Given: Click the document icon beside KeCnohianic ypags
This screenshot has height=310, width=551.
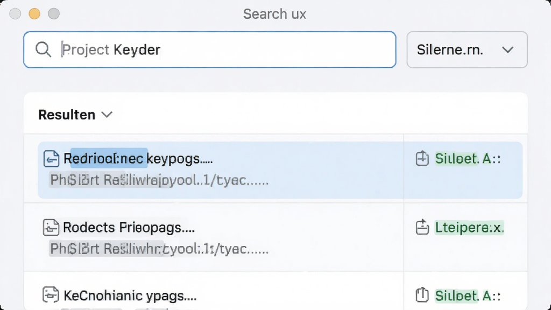Looking at the screenshot, I should 51,295.
